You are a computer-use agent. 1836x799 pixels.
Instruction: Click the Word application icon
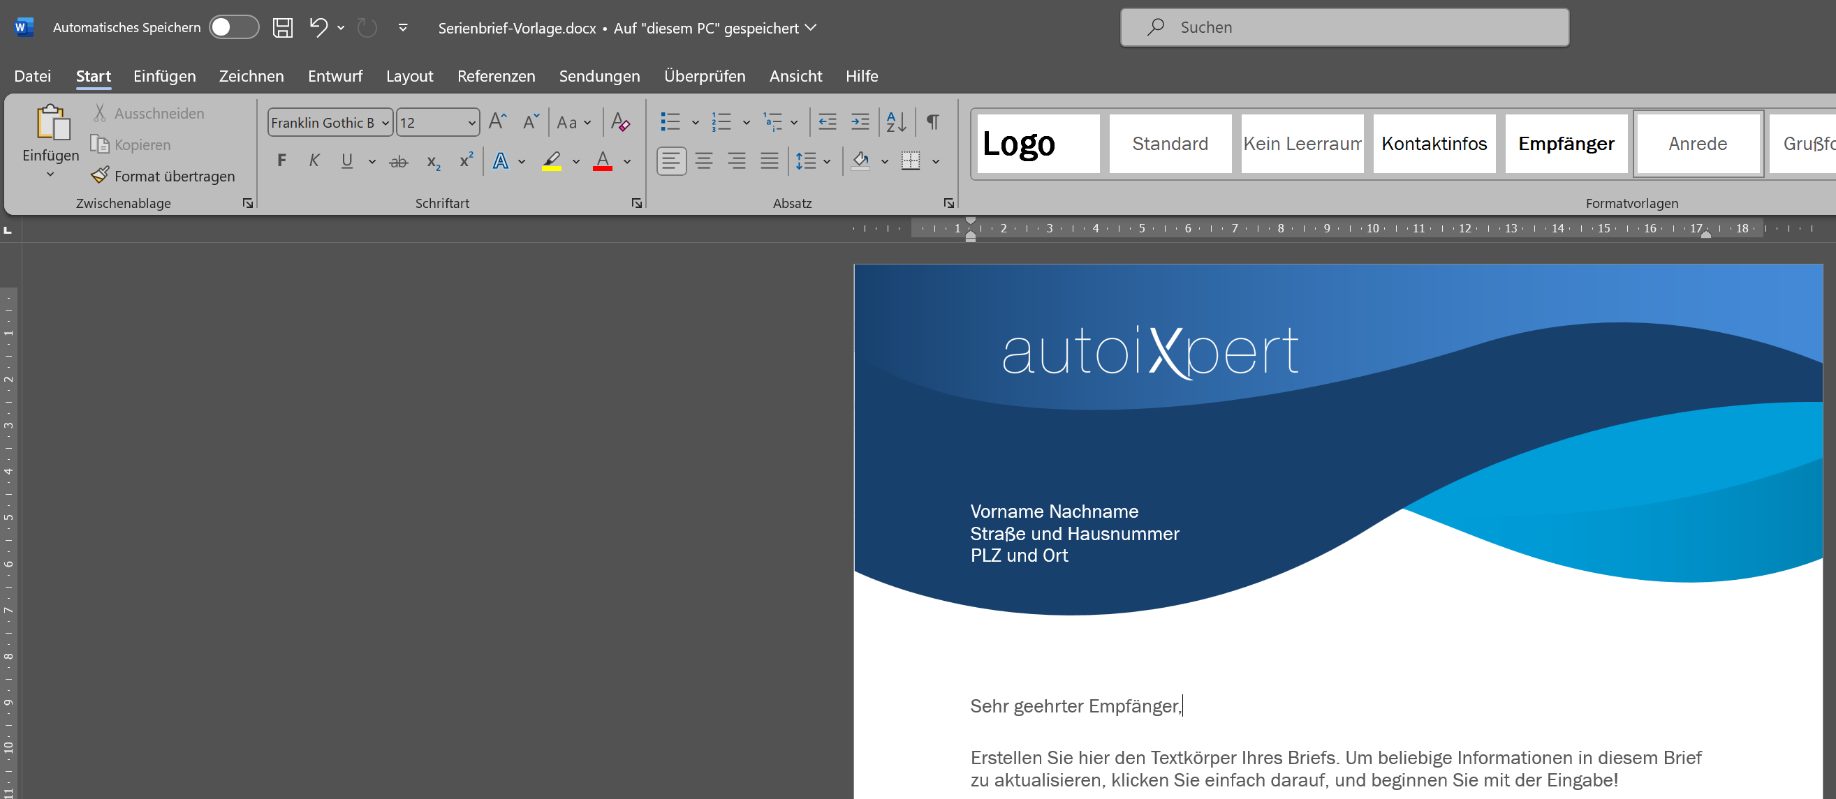tap(24, 27)
